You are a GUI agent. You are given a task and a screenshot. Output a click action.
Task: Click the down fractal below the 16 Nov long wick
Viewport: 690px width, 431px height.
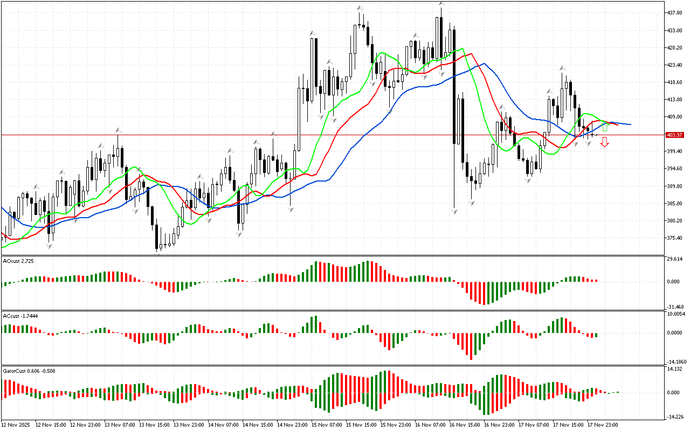[x=454, y=212]
